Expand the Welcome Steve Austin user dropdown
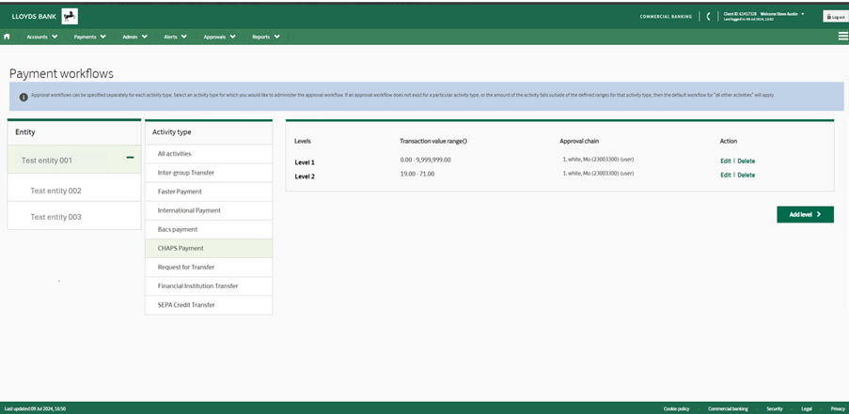This screenshot has height=414, width=849. pos(782,13)
